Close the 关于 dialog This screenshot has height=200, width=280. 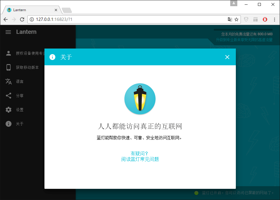click(x=227, y=57)
